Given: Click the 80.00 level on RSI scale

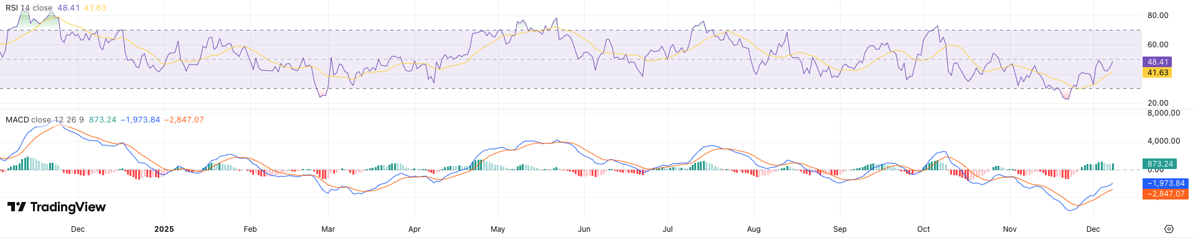Looking at the screenshot, I should pyautogui.click(x=1158, y=16).
